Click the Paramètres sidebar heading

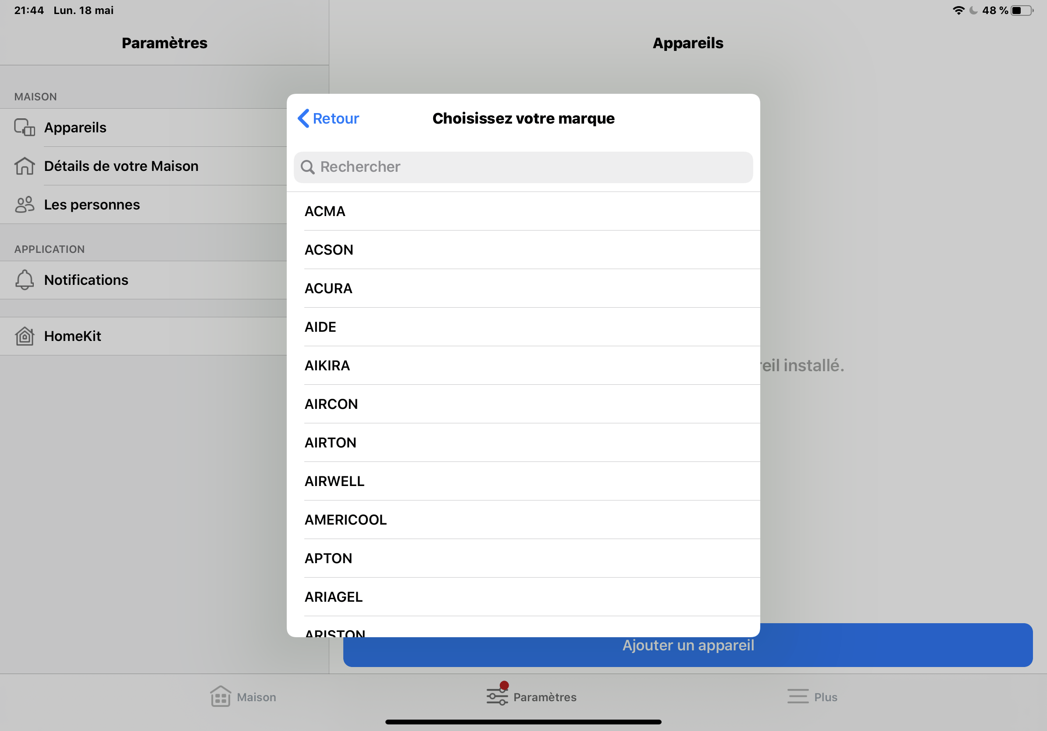coord(164,43)
